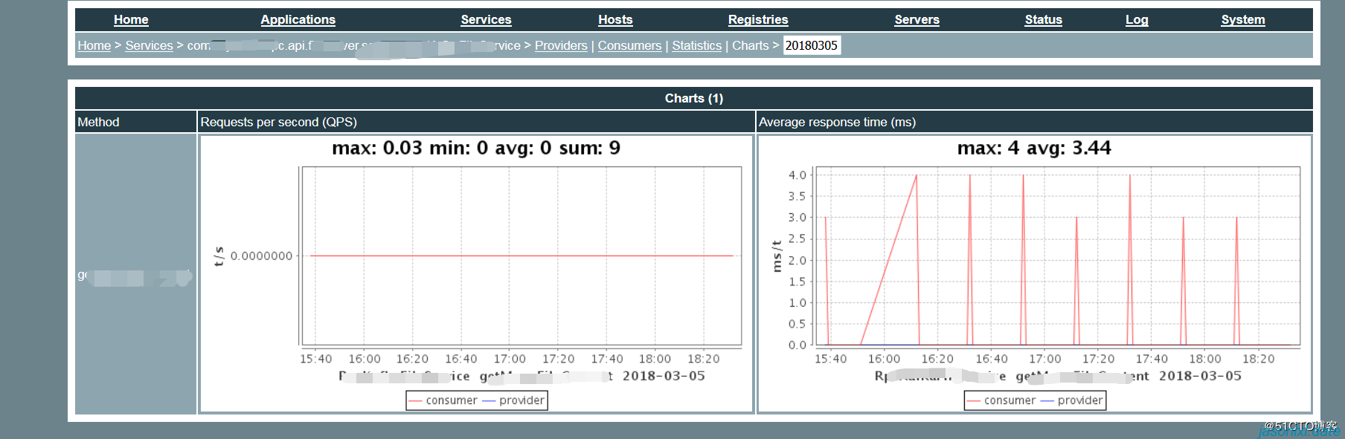Screen dimensions: 1345x439
Task: Click the Charts (1) table header
Action: pyautogui.click(x=693, y=99)
